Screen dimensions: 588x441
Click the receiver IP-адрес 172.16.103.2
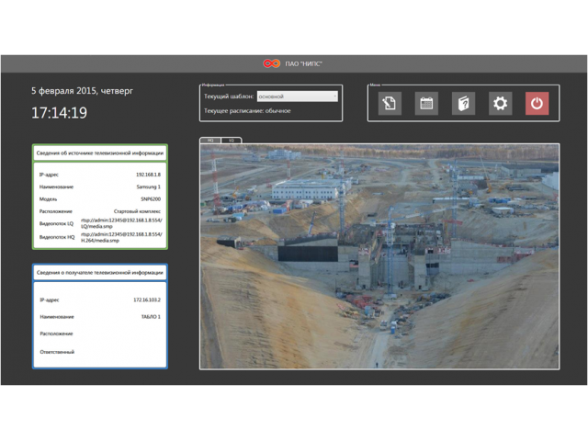146,300
